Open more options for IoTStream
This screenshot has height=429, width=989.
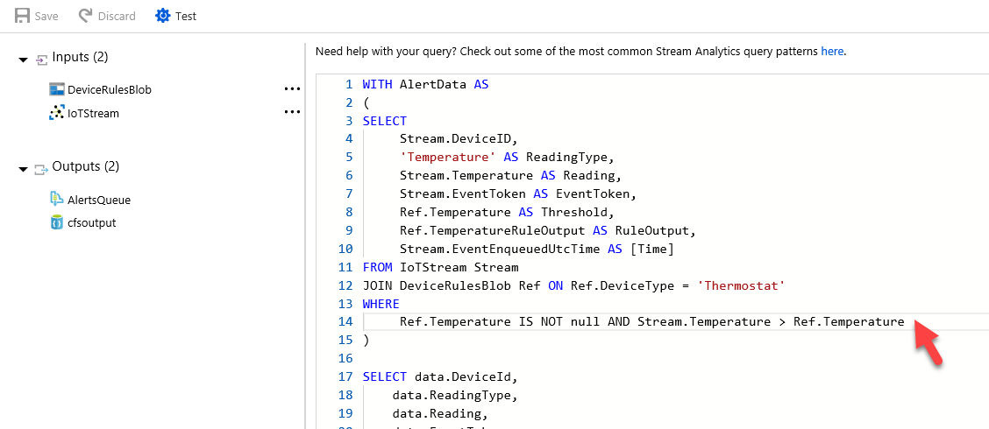[292, 113]
